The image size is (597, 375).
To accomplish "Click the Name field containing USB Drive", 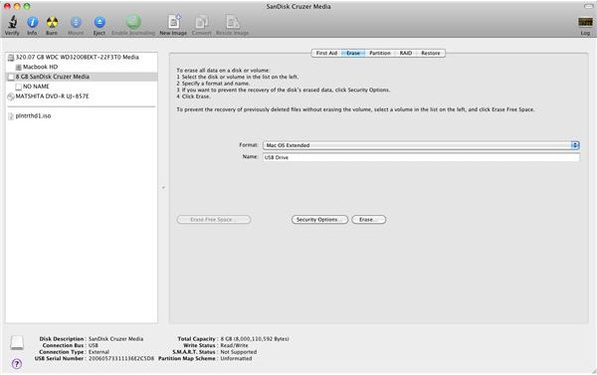I will pyautogui.click(x=421, y=157).
